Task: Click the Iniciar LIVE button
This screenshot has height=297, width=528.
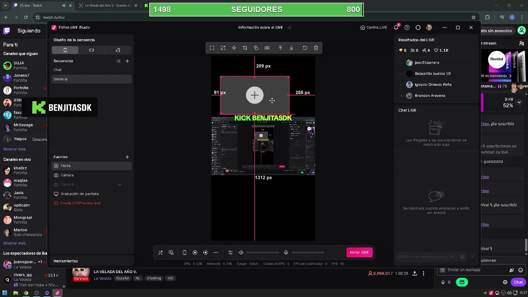Action: (x=359, y=252)
